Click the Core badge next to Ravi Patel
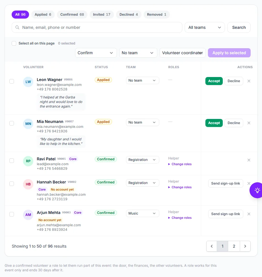This screenshot has width=262, height=277. click(x=73, y=159)
